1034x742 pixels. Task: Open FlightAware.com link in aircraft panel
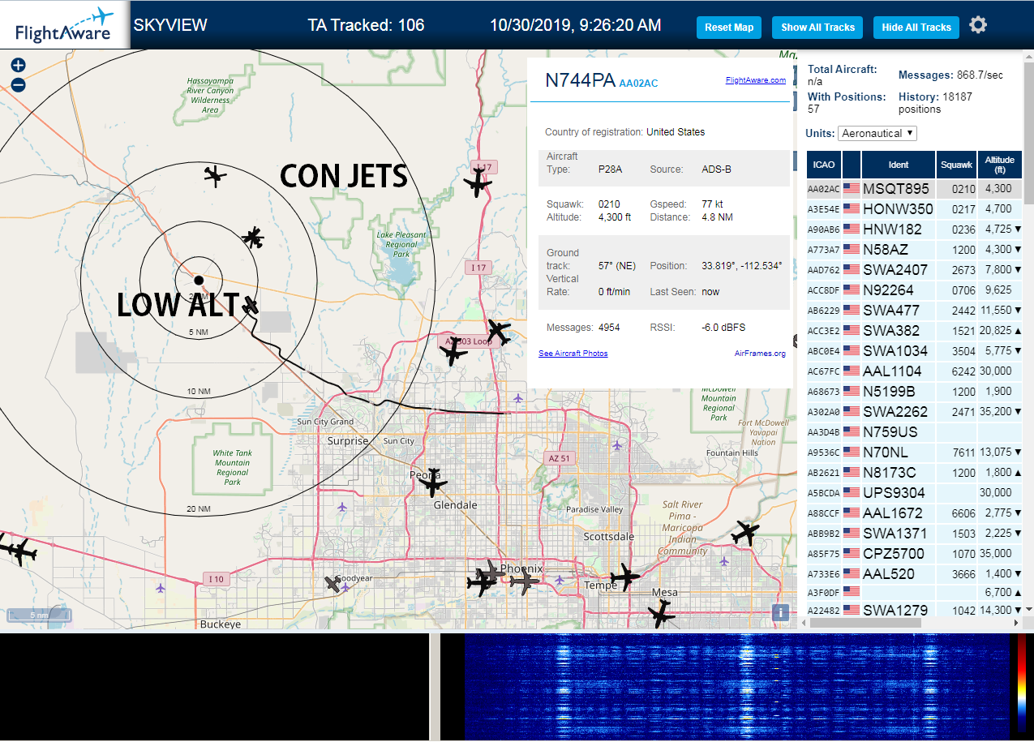pyautogui.click(x=755, y=80)
